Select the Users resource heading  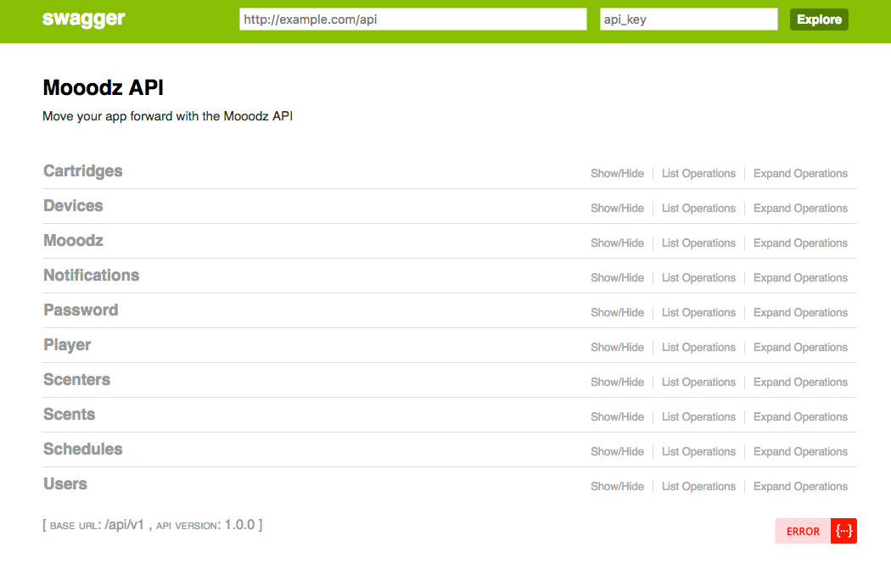(x=65, y=484)
